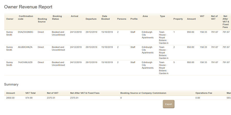The height and width of the screenshot is (115, 231).
Task: Click Amount 950.00 in D5AZ3O2M0G row
Action: pos(190,32)
